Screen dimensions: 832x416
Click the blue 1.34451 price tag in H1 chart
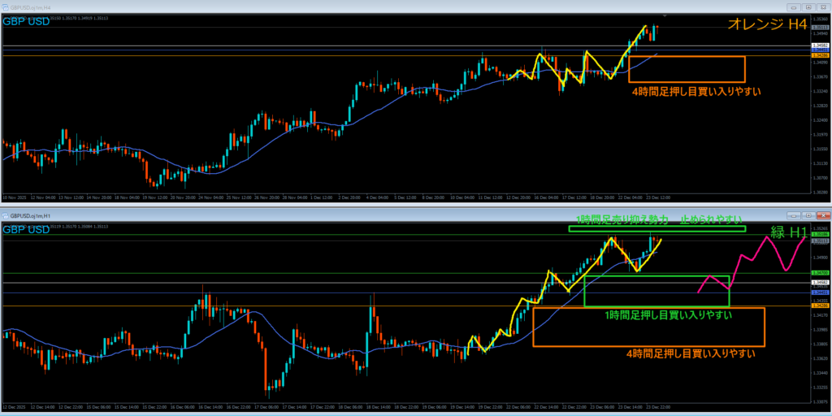click(x=821, y=292)
